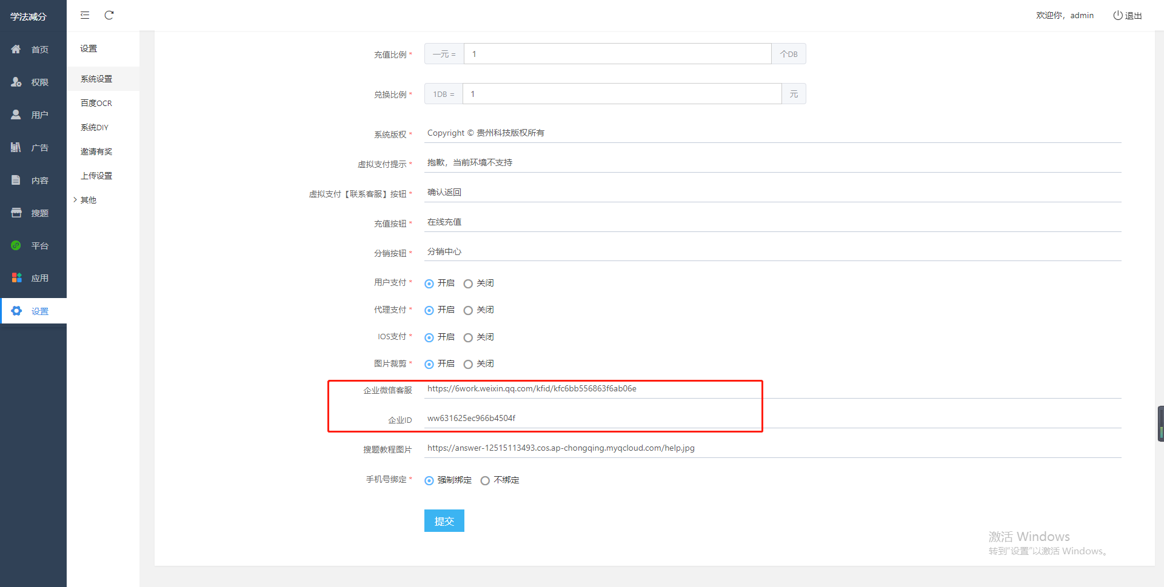
Task: Click the green 平台 platform icon
Action: click(x=16, y=245)
